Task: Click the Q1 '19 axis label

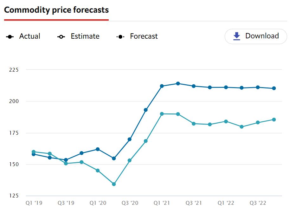Action: (x=34, y=203)
